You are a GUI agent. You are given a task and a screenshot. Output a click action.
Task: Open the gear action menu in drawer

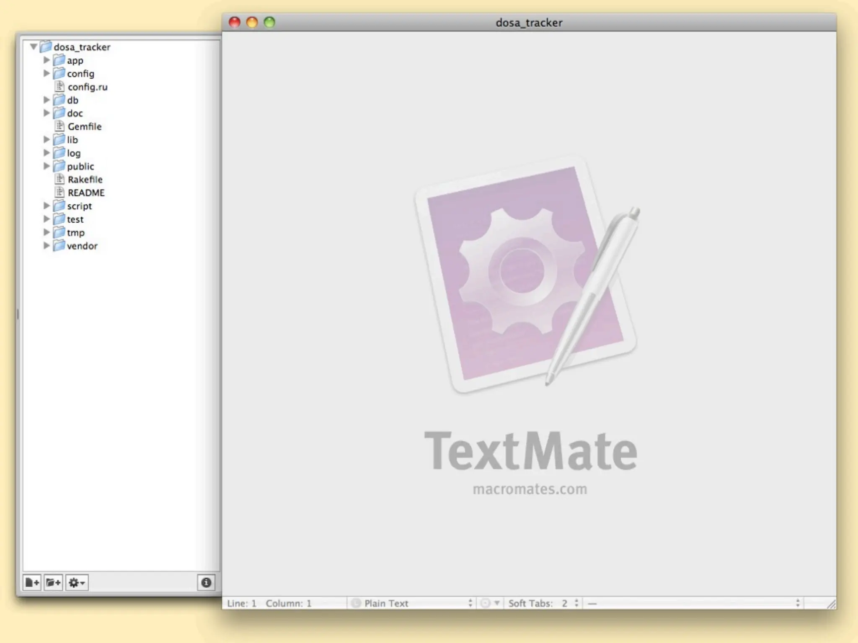point(77,582)
